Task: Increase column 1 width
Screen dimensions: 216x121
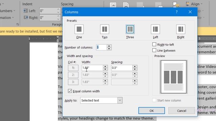Action: click(x=105, y=67)
